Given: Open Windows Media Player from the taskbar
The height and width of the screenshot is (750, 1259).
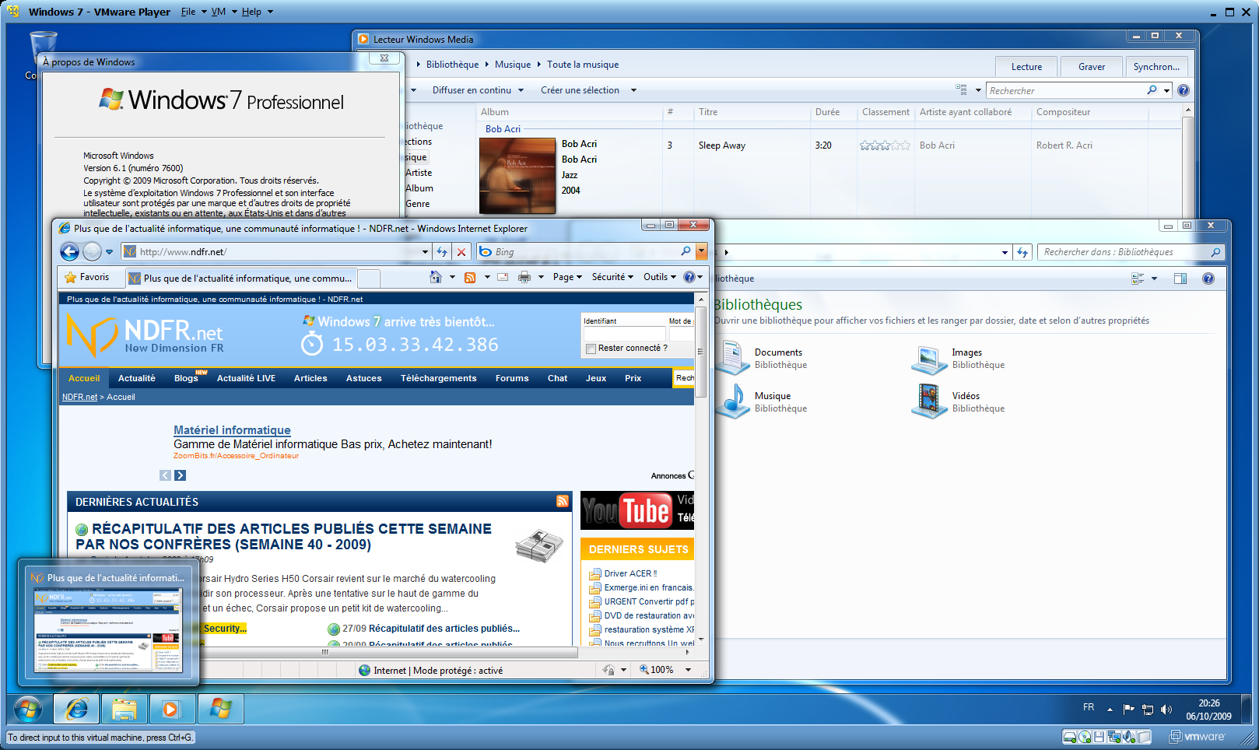Looking at the screenshot, I should click(x=171, y=709).
